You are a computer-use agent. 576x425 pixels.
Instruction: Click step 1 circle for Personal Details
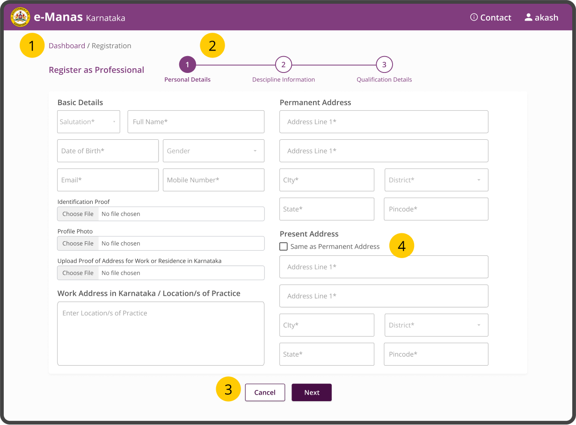187,65
